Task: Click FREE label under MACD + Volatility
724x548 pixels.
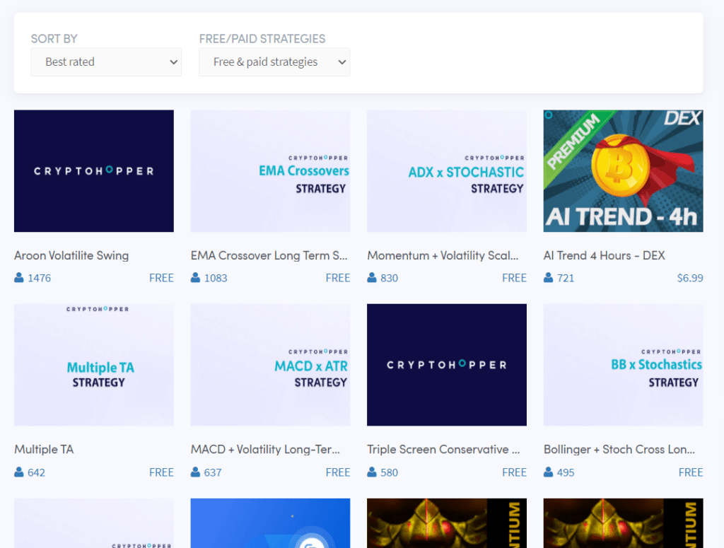Action: pos(337,472)
